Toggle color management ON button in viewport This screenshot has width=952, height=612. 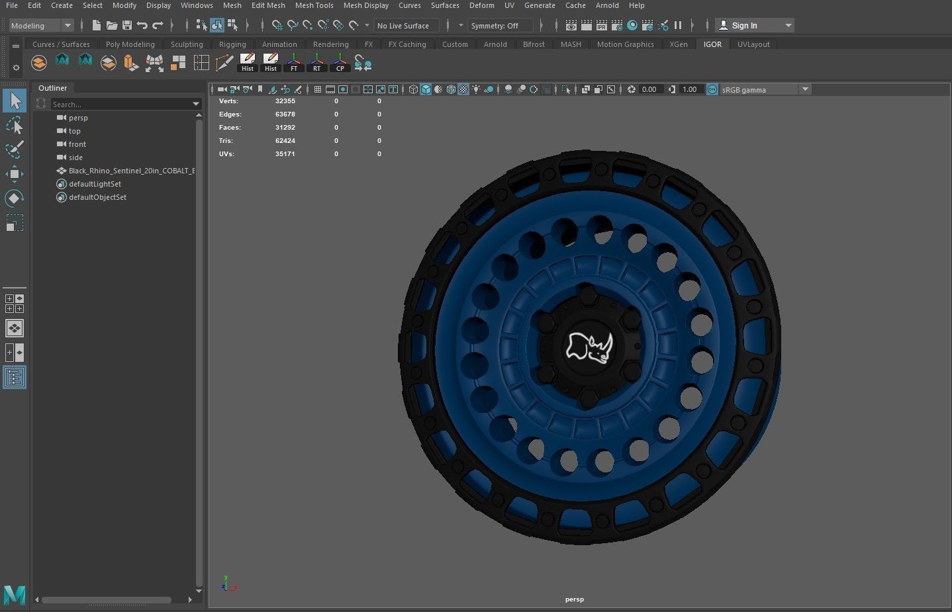[x=712, y=89]
